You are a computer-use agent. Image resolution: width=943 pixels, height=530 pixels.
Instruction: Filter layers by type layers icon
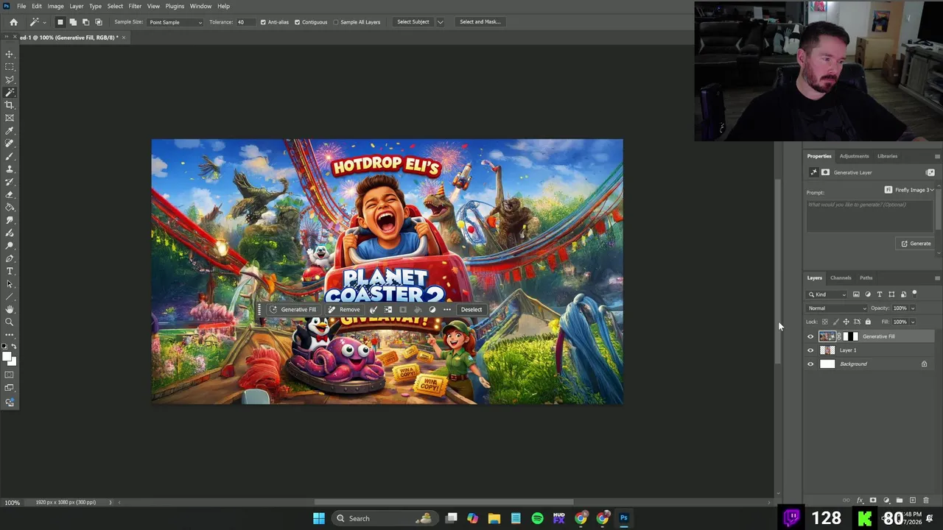879,294
